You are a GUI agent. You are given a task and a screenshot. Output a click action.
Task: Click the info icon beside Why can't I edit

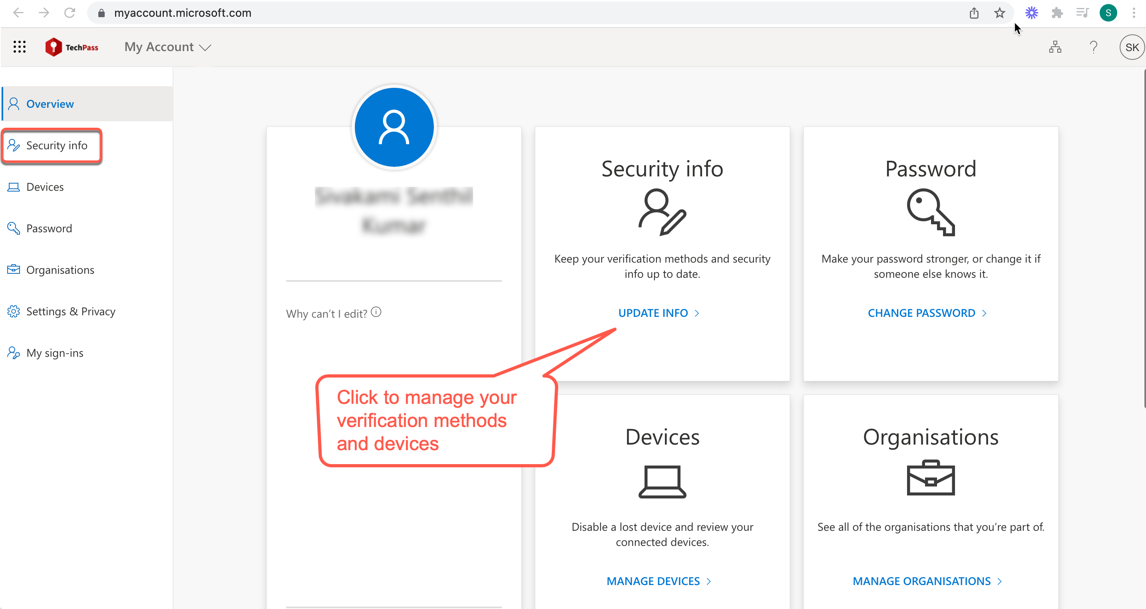(x=376, y=311)
